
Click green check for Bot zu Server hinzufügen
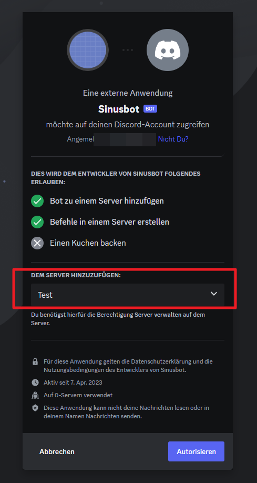tap(37, 201)
